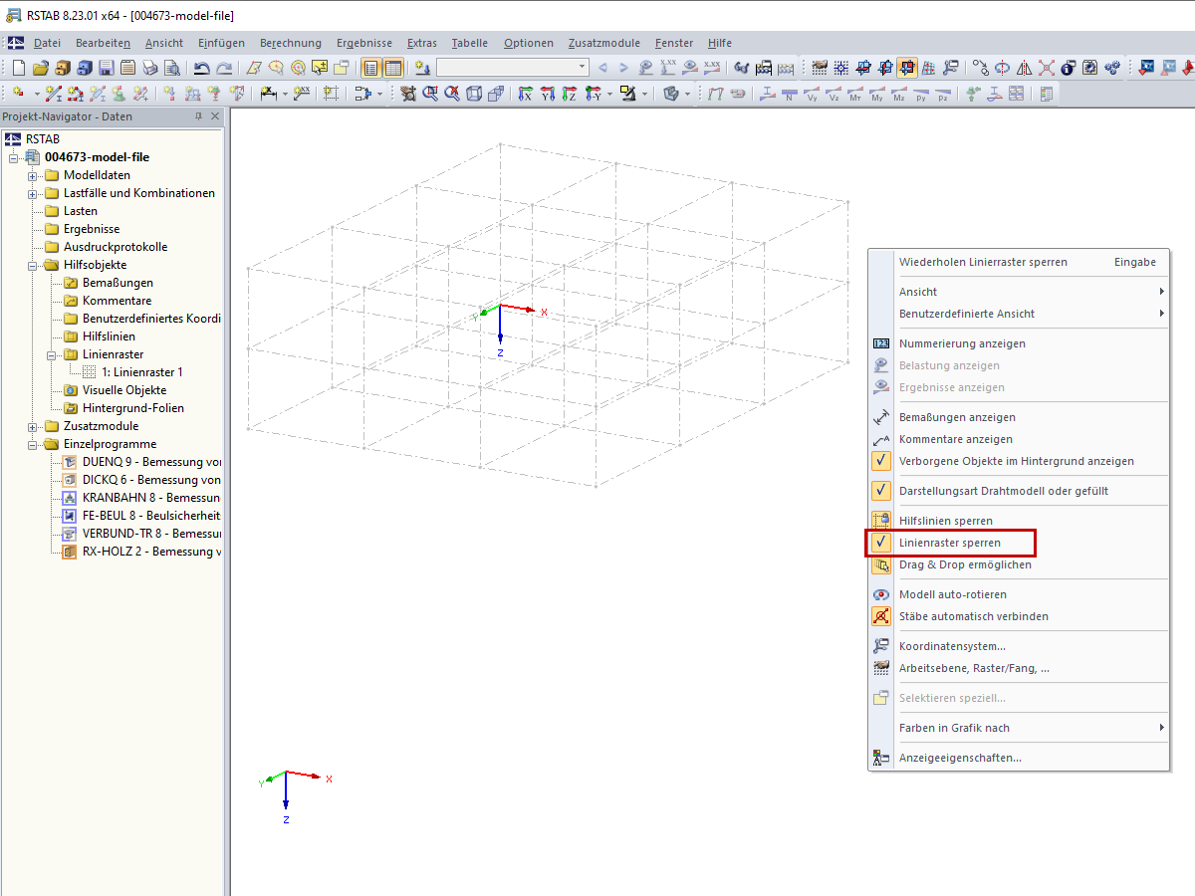
Task: Click the Undo icon on the toolbar
Action: pyautogui.click(x=202, y=67)
